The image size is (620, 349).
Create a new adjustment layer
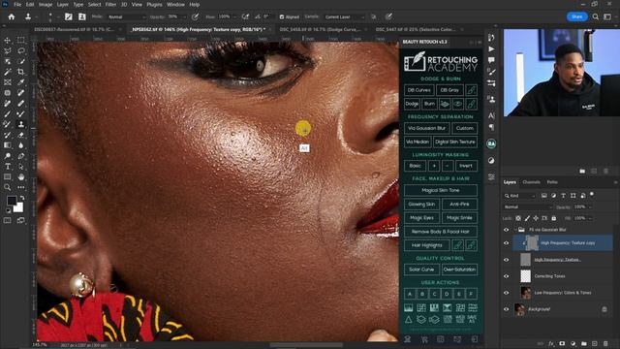tap(573, 344)
